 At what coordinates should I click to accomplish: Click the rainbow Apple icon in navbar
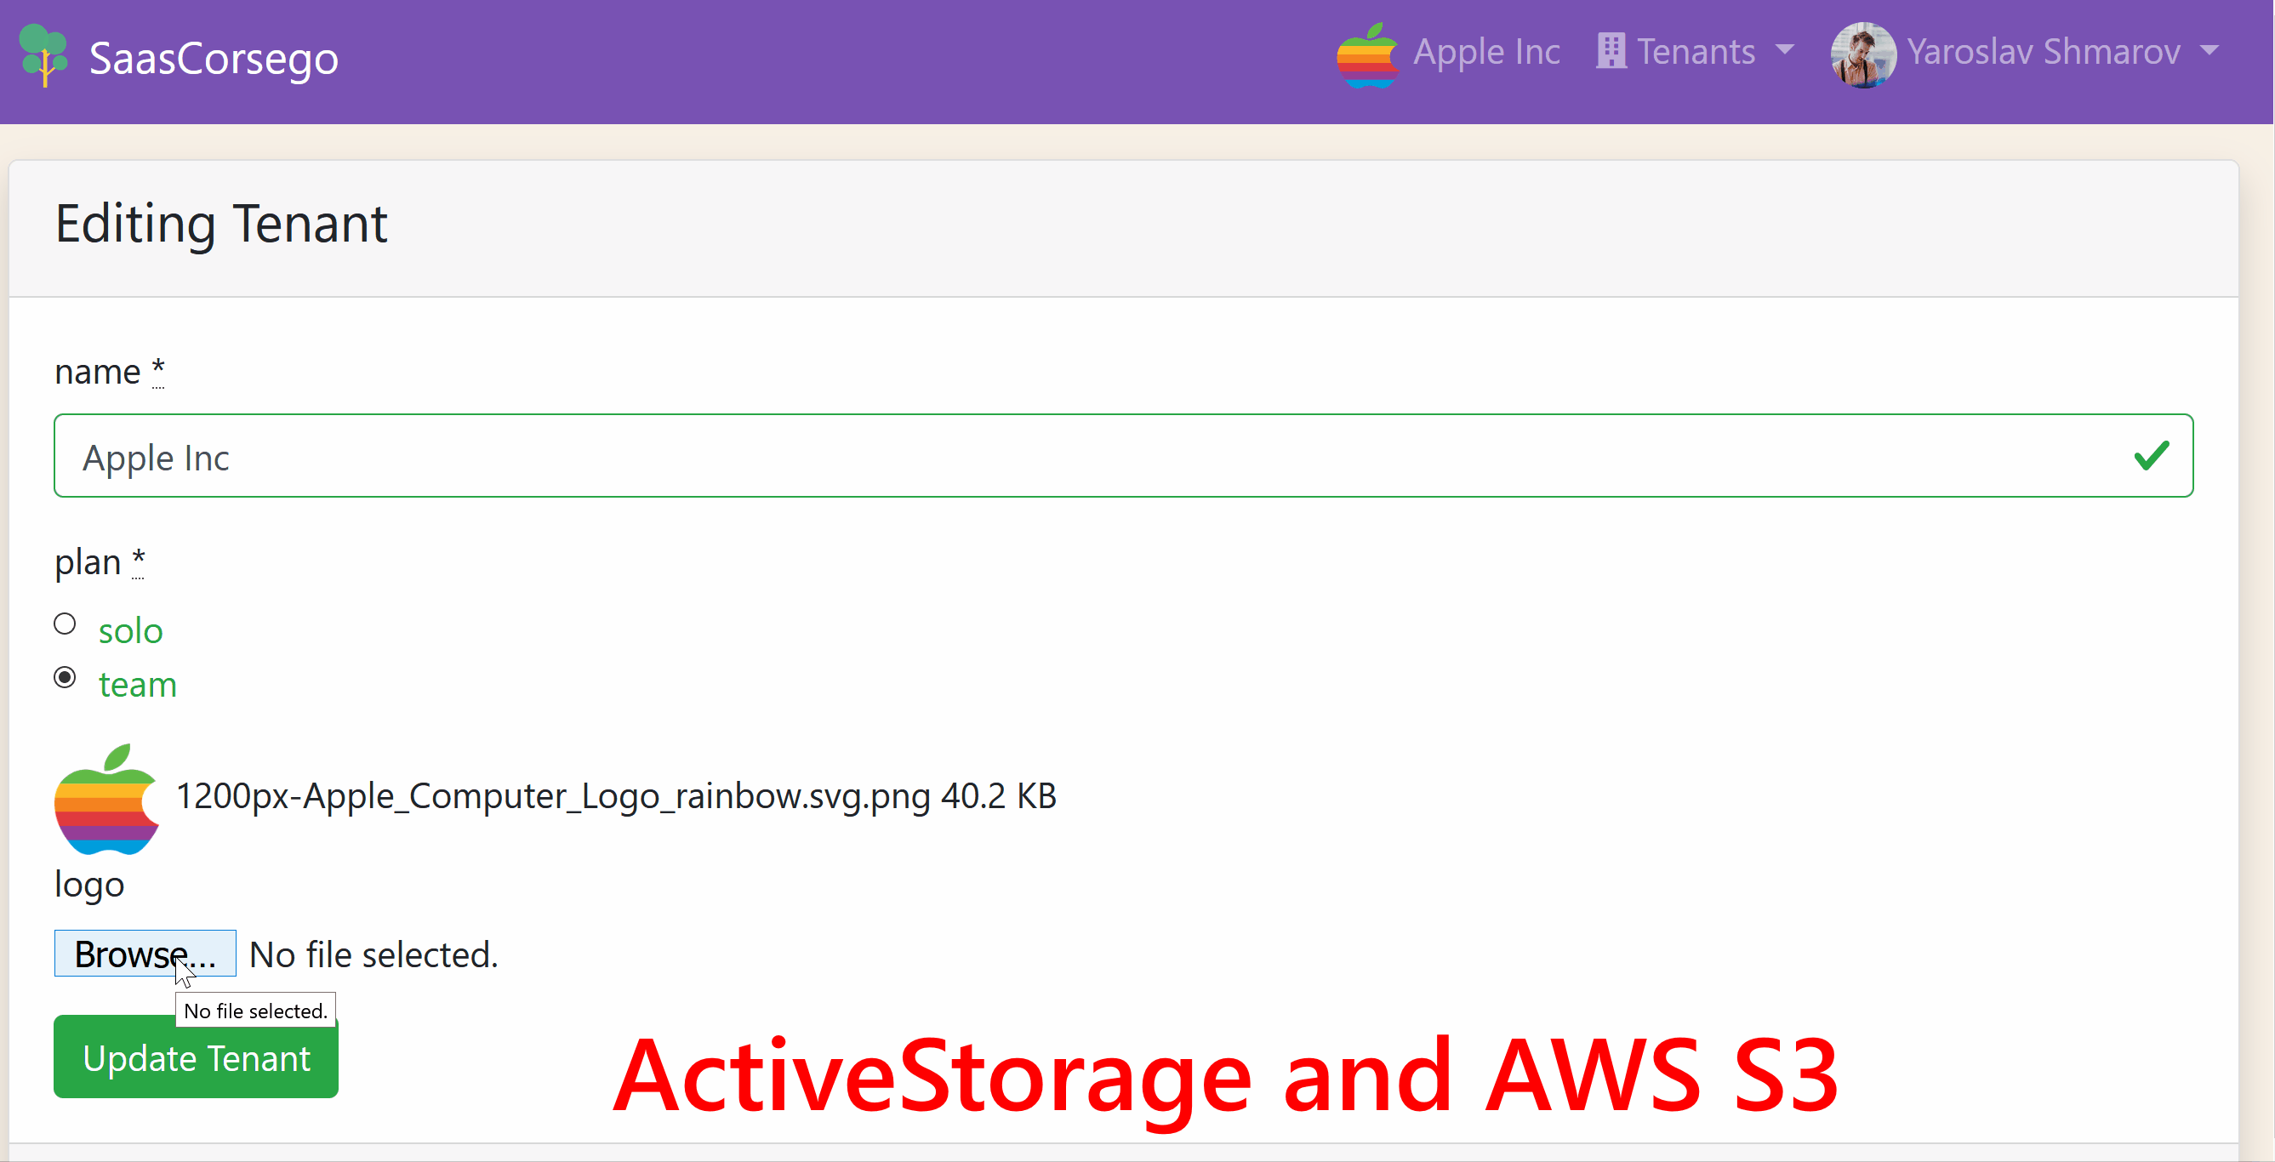pyautogui.click(x=1366, y=54)
